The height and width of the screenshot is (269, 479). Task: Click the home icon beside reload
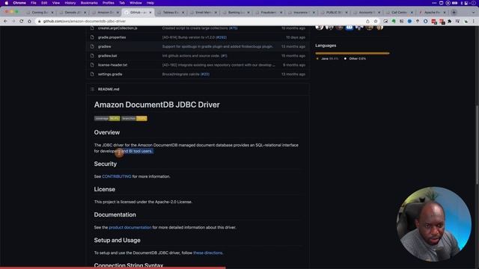(x=29, y=22)
